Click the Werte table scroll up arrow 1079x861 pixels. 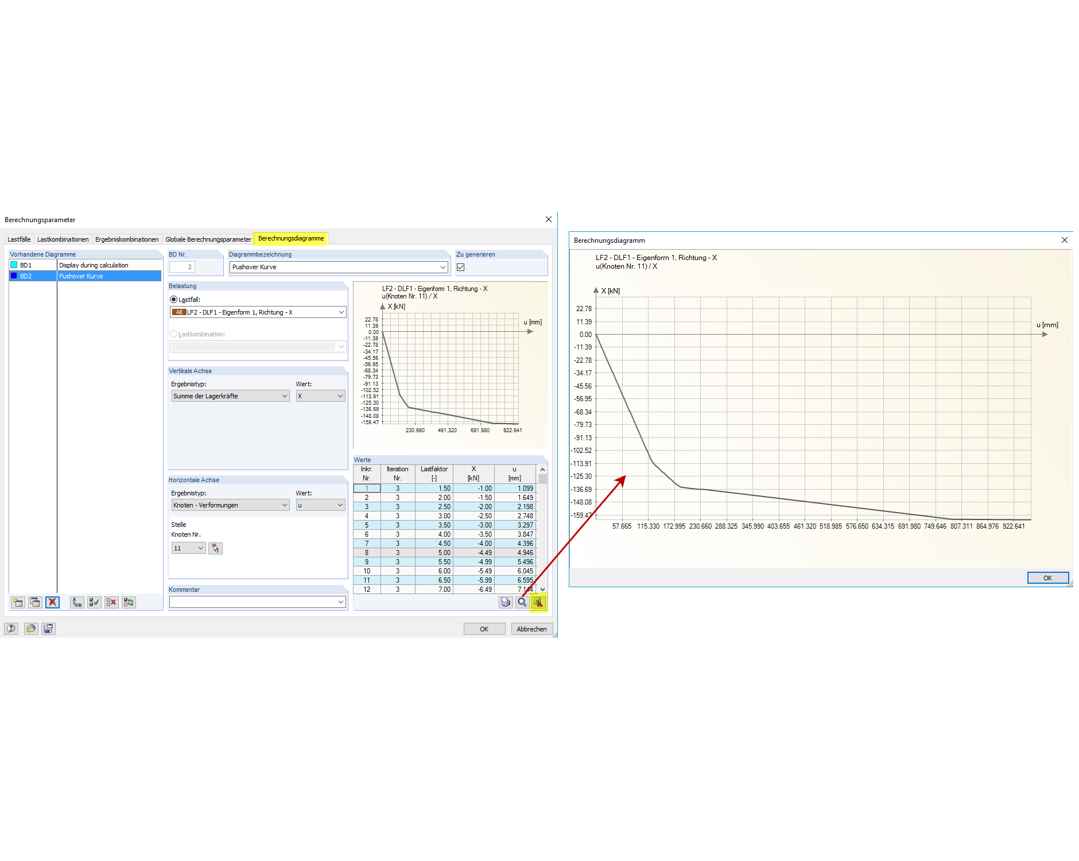542,470
